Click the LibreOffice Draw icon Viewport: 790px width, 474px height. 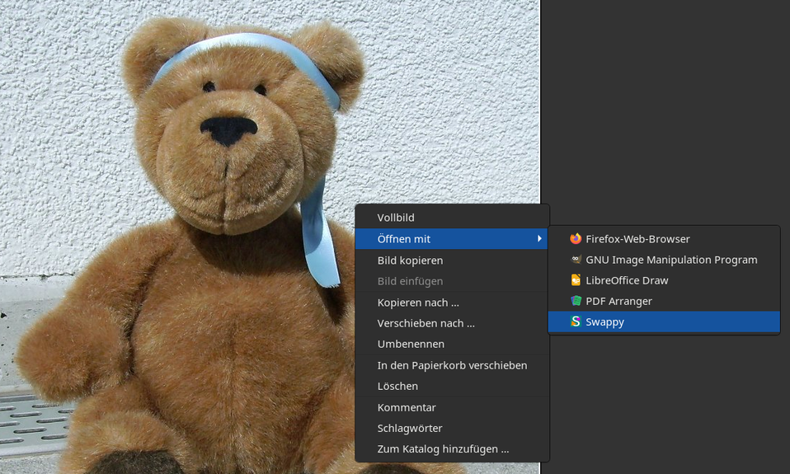(x=576, y=280)
